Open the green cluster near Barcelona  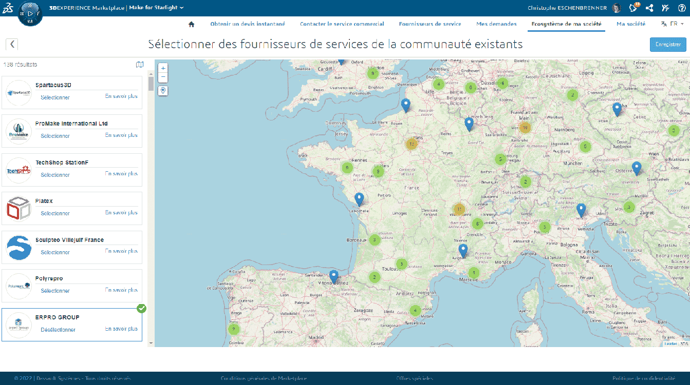tap(415, 310)
